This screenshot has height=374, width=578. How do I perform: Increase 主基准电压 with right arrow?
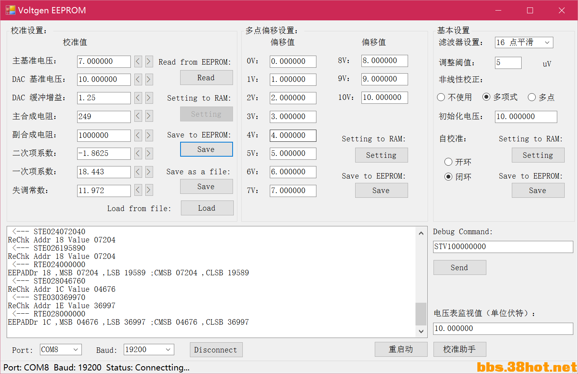point(149,61)
